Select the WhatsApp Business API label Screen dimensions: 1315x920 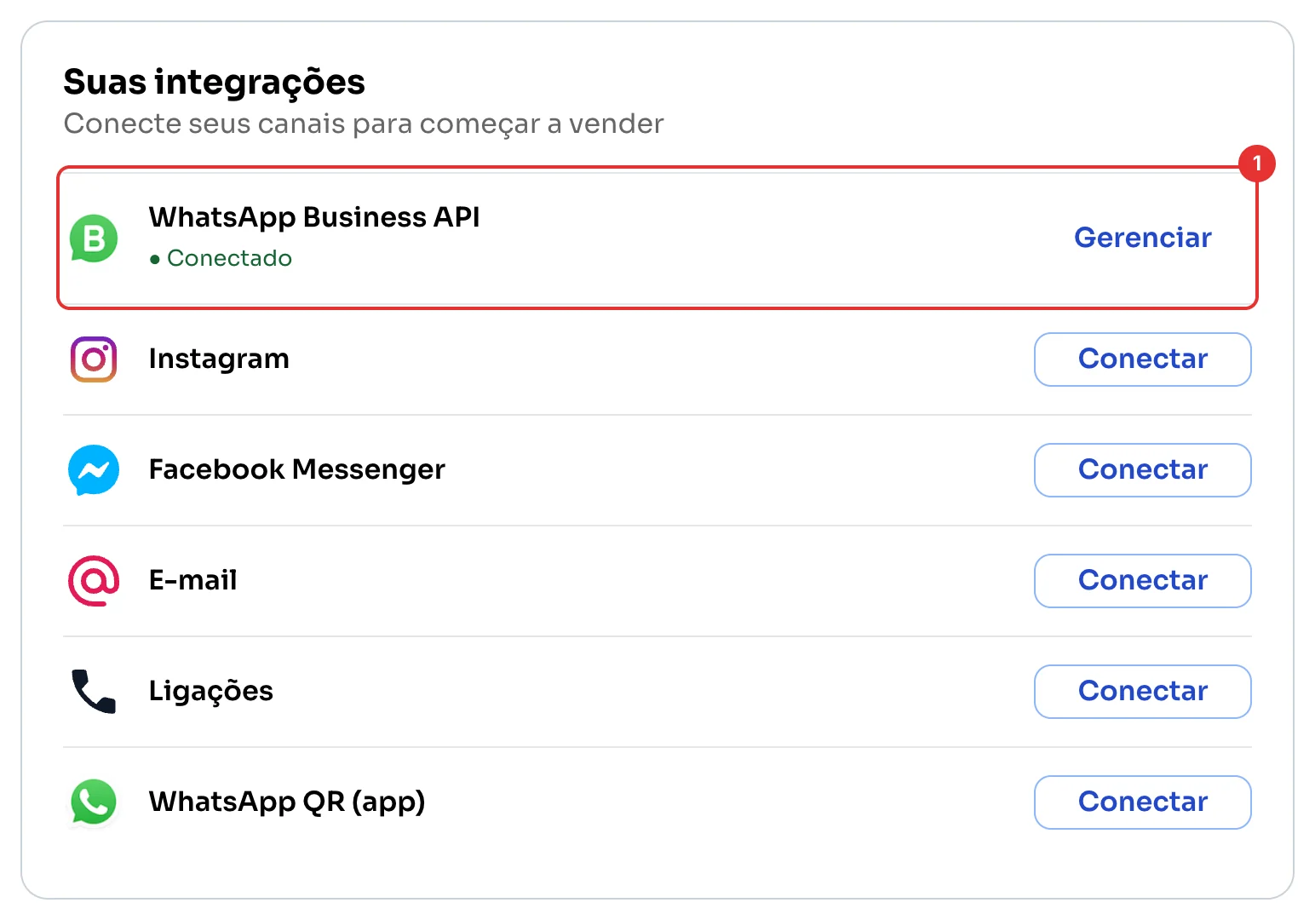[x=314, y=218]
